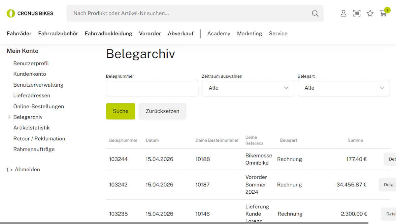Open the Abverkauf menu

[x=181, y=34]
